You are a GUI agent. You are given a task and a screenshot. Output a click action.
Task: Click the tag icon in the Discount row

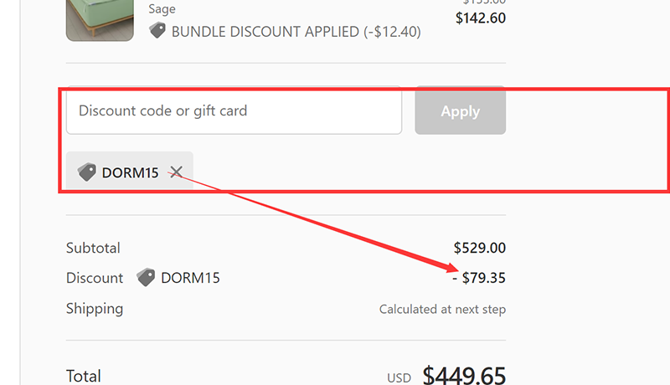click(x=146, y=278)
